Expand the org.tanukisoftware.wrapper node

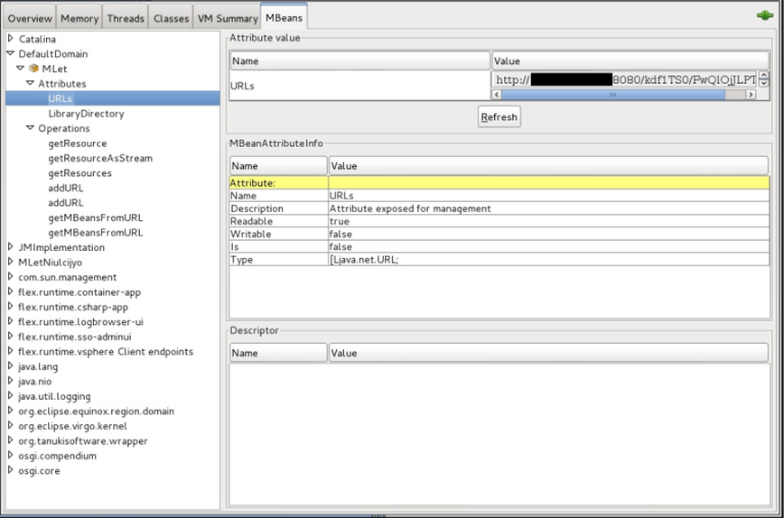pyautogui.click(x=11, y=440)
